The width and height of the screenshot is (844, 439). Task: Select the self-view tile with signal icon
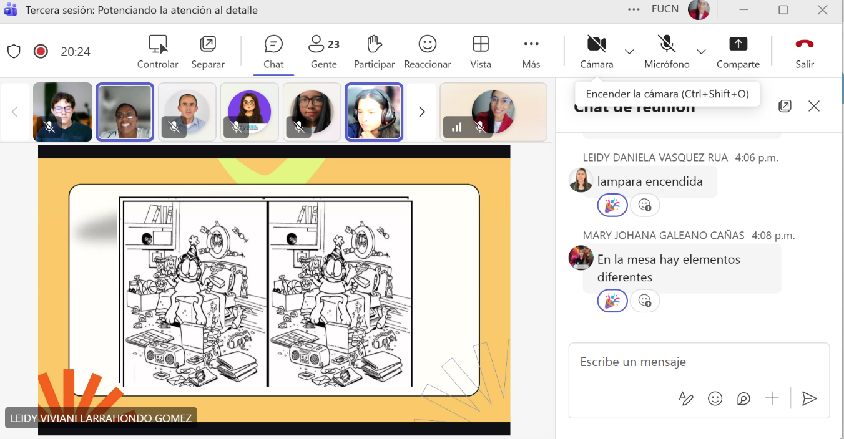[x=493, y=112]
